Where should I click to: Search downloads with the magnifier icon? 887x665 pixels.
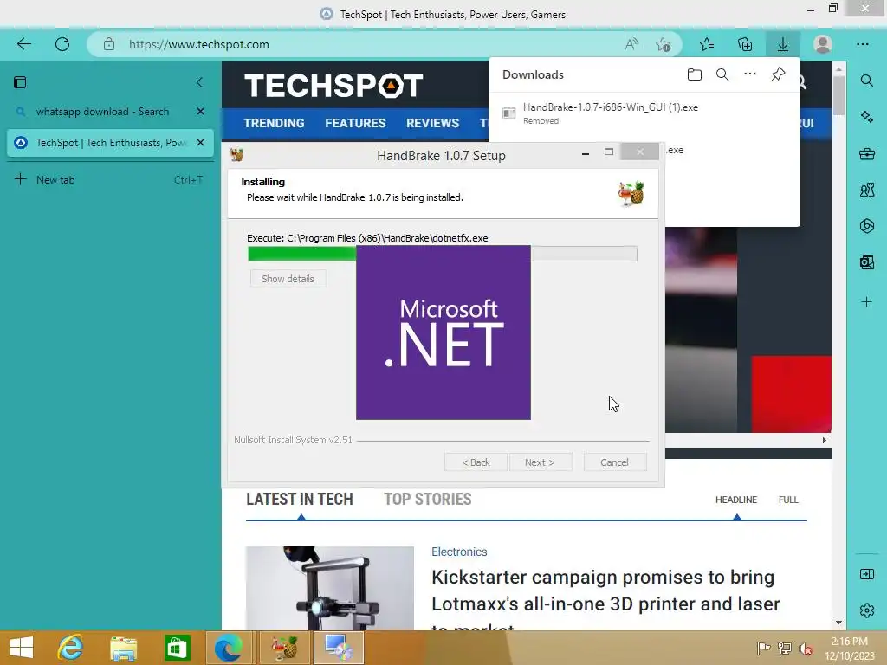pyautogui.click(x=722, y=74)
